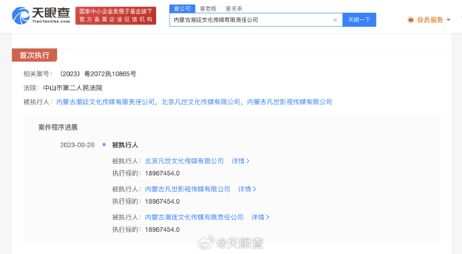Click case number (2023)粤2072执10865号
The image size is (462, 254).
point(98,74)
